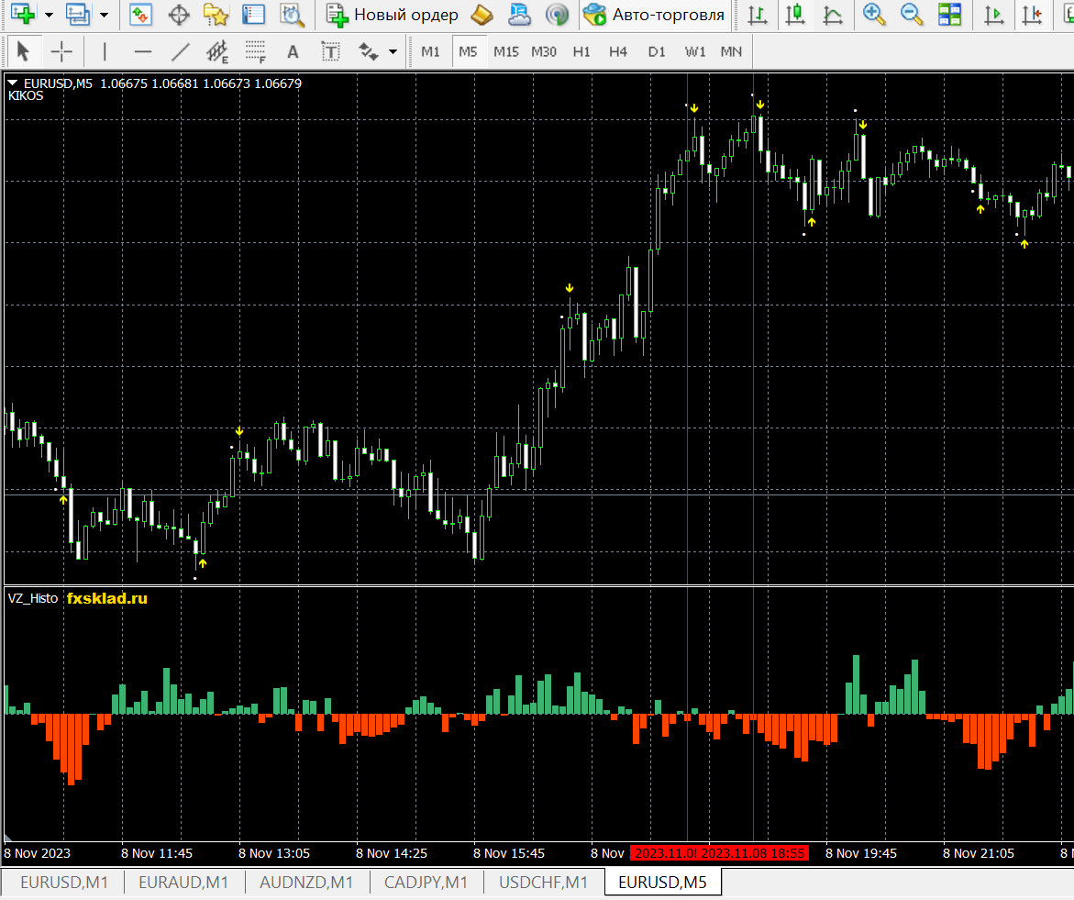This screenshot has width=1074, height=900.
Task: Switch the timeframe to H1
Action: [581, 51]
